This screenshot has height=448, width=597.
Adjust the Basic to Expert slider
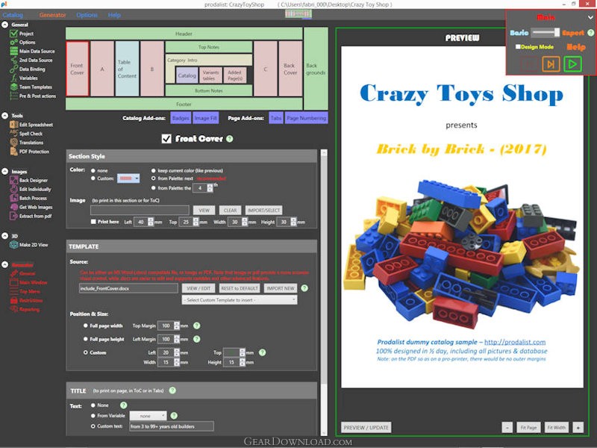pos(546,32)
